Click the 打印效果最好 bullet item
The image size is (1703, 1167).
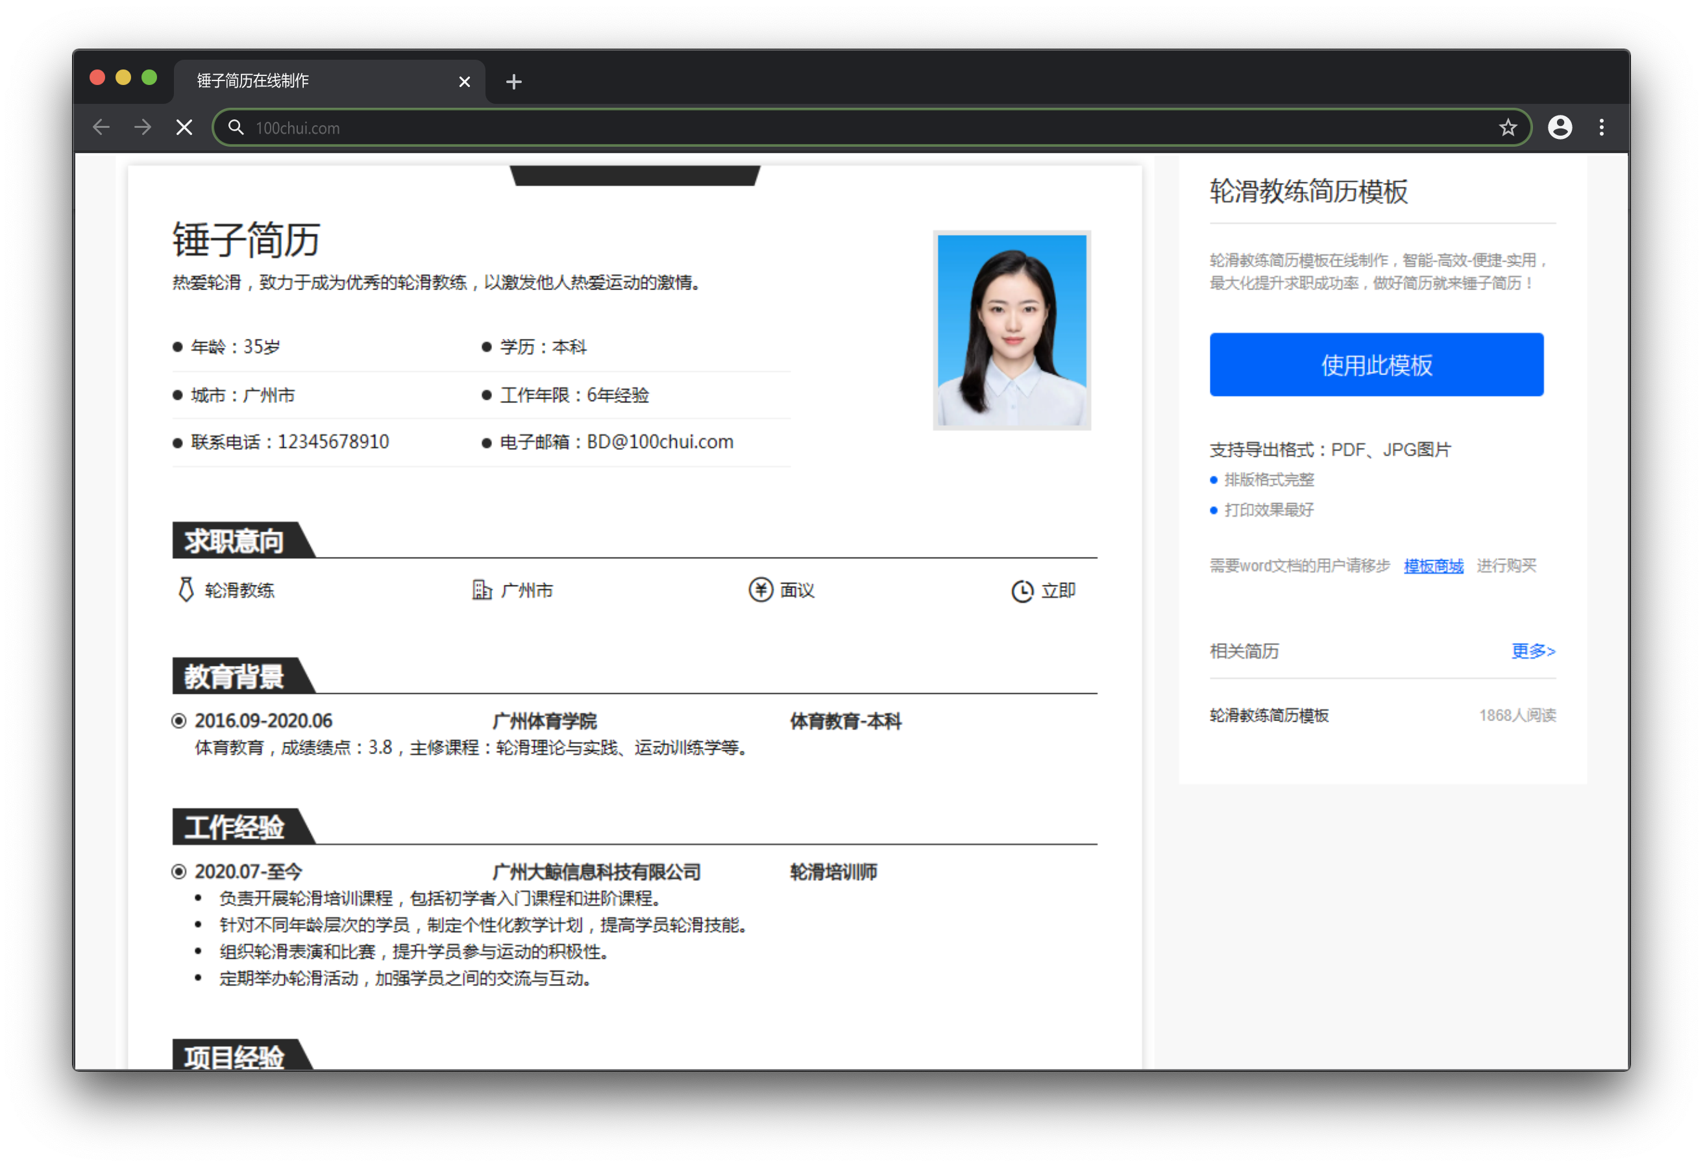[1262, 510]
